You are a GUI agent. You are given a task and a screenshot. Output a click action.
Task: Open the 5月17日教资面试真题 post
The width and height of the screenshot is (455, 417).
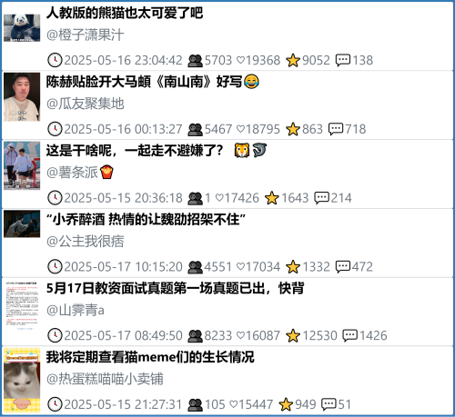tap(176, 288)
